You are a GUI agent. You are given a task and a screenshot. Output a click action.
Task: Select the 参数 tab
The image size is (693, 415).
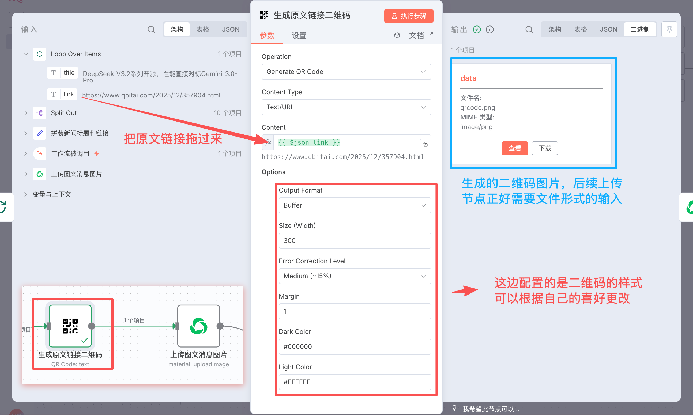click(x=267, y=36)
